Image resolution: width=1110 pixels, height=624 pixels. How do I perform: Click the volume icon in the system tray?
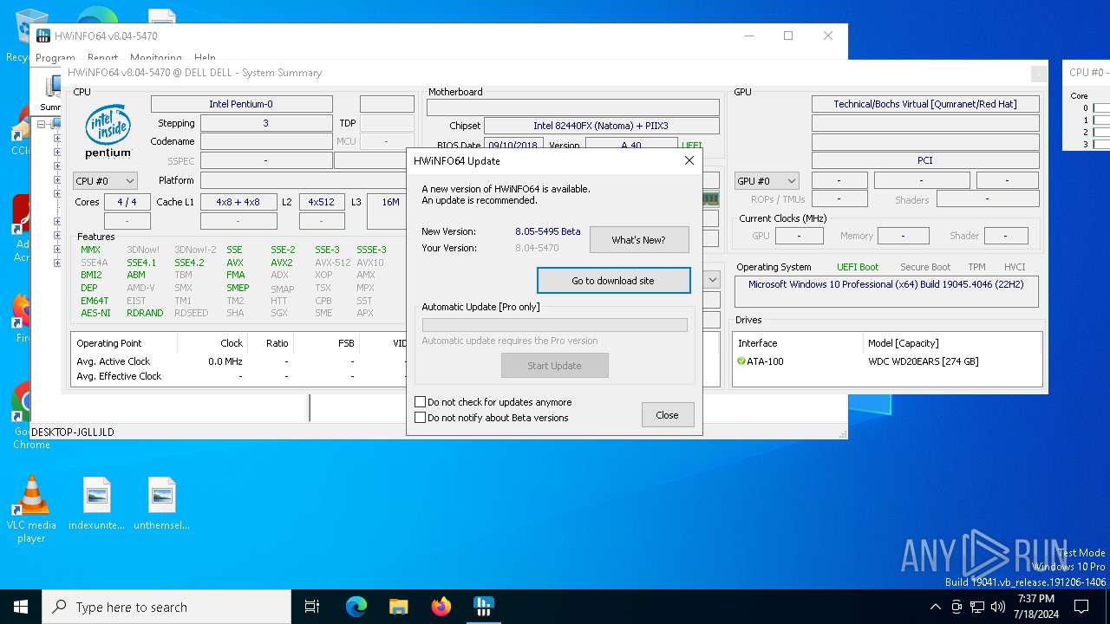tap(998, 607)
